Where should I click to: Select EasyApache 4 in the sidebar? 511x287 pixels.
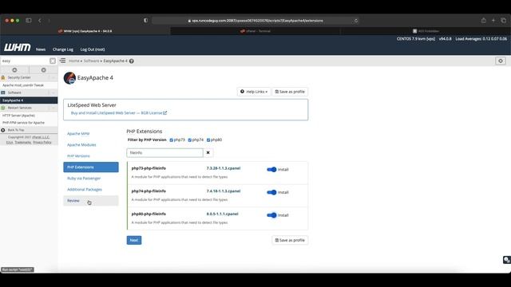click(x=29, y=100)
